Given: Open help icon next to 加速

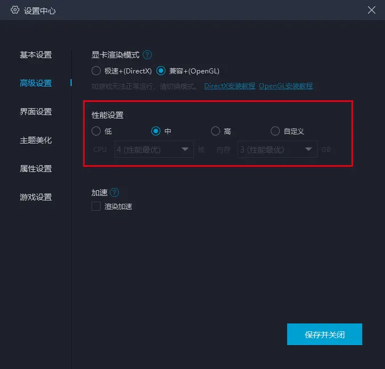Looking at the screenshot, I should point(114,192).
